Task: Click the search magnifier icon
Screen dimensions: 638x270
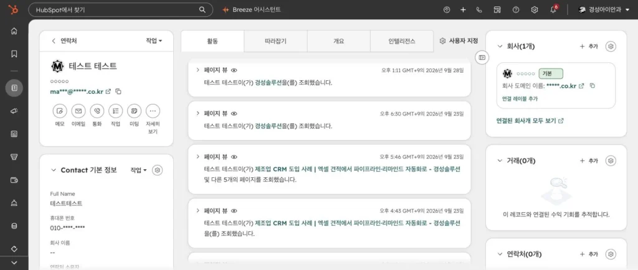Action: pyautogui.click(x=202, y=10)
